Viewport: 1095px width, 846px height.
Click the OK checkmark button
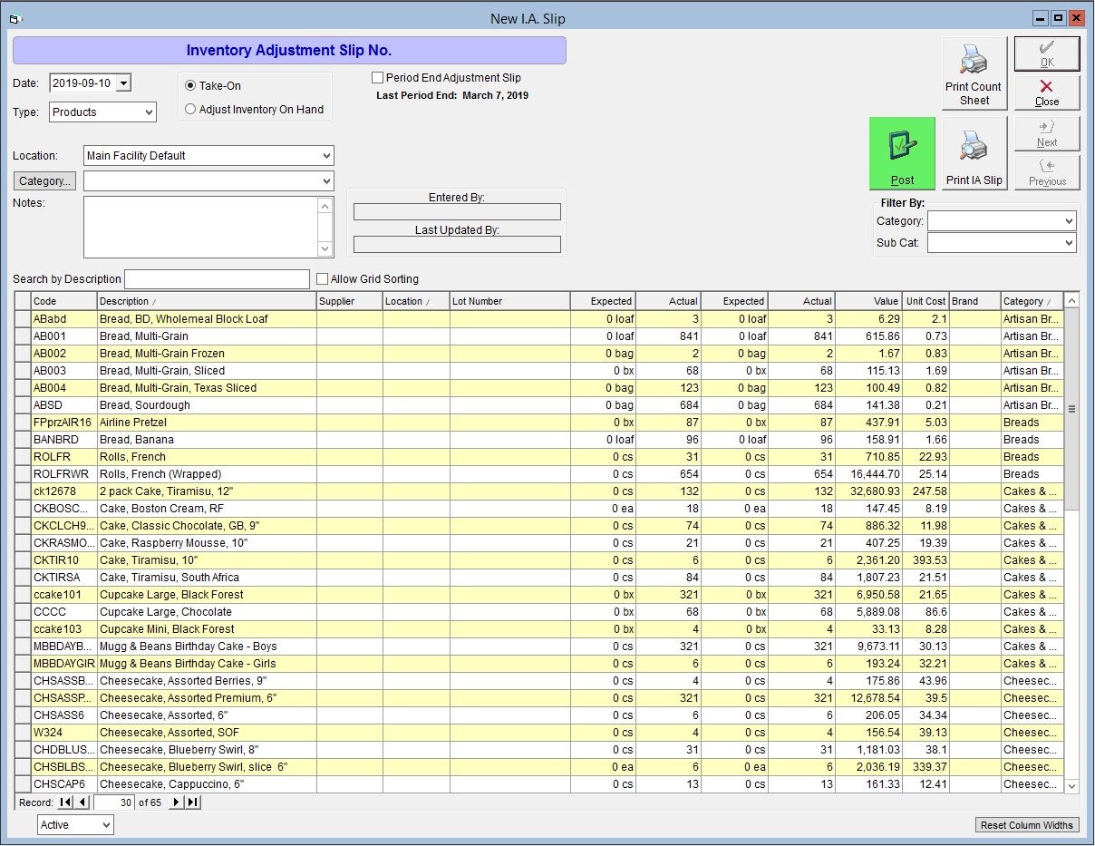(x=1047, y=53)
